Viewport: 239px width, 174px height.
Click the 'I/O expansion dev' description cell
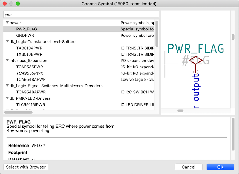[137, 61]
